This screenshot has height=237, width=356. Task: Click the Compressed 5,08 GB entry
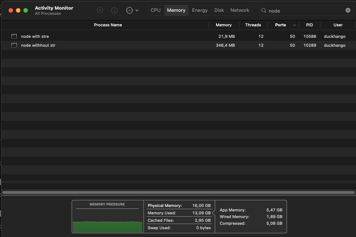[251, 223]
